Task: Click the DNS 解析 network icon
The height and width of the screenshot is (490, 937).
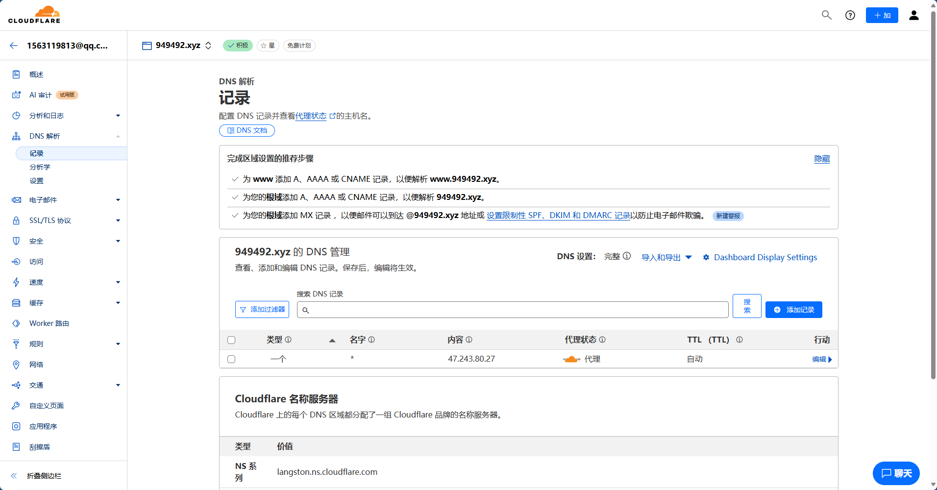Action: click(16, 136)
